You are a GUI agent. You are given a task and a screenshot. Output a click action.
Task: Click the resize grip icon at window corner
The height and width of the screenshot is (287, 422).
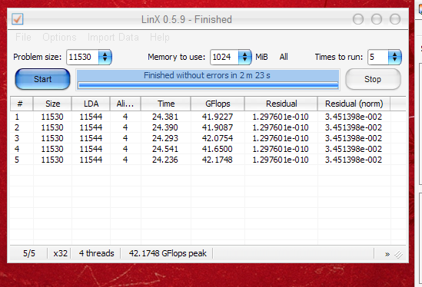pos(399,254)
